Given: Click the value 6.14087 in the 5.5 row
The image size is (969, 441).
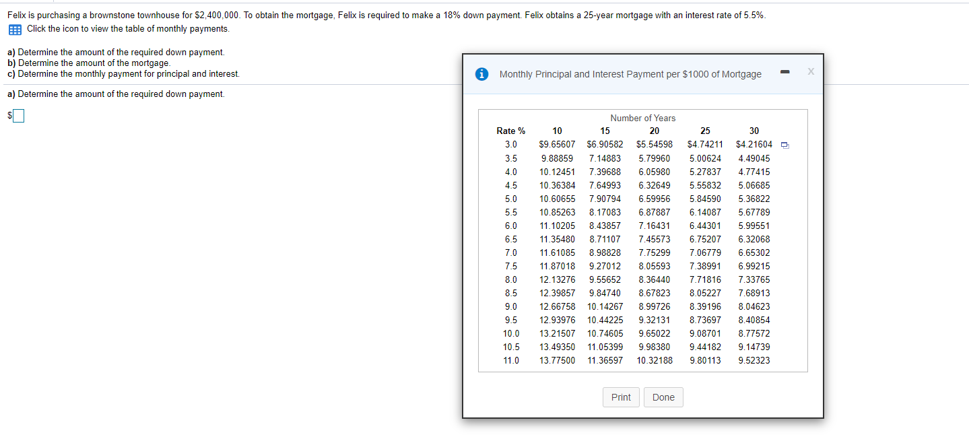Looking at the screenshot, I should click(705, 212).
